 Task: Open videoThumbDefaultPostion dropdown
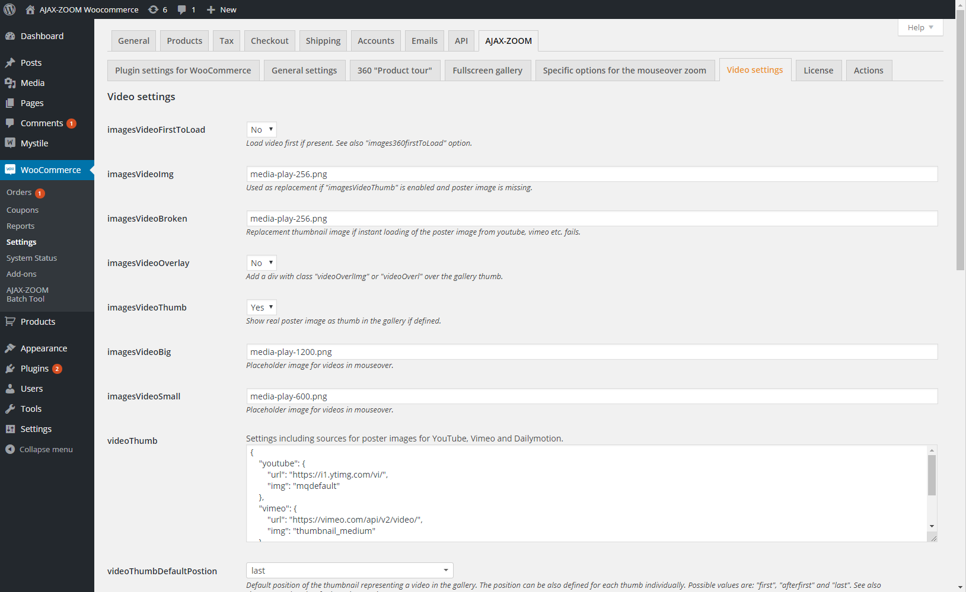(350, 571)
